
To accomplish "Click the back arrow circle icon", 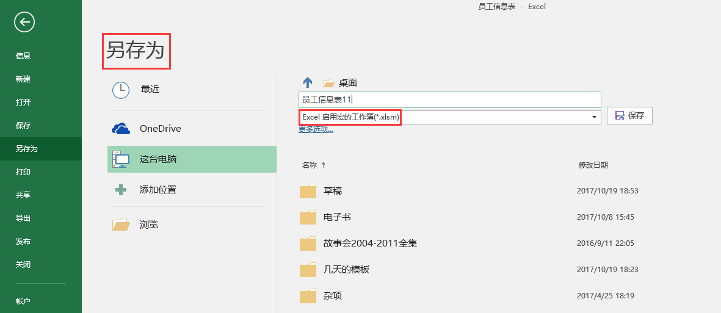I will tap(24, 22).
